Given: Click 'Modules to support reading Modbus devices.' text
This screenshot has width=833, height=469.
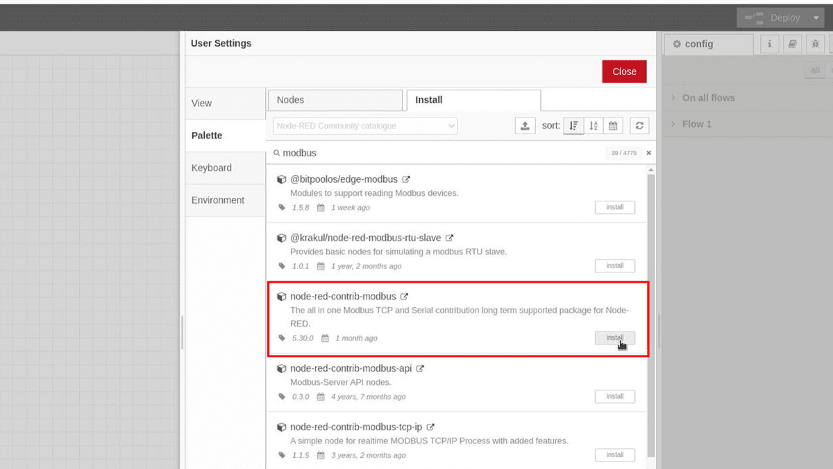Looking at the screenshot, I should (374, 193).
